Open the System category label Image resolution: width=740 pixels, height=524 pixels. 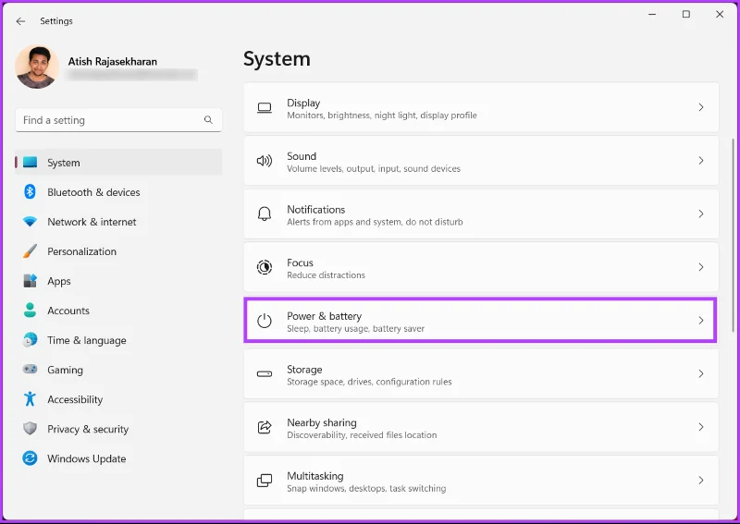64,163
